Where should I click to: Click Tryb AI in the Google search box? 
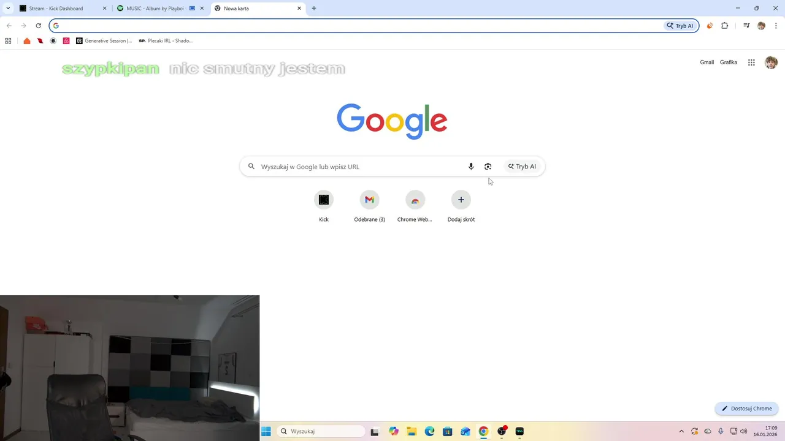(522, 167)
